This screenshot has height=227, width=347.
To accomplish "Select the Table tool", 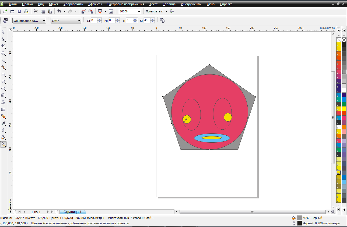I will 3,109.
